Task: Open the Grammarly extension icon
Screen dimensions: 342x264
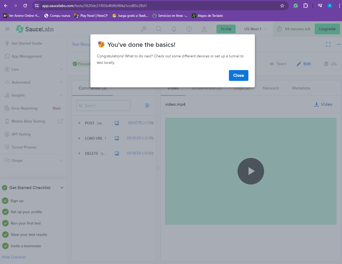Action: tap(296, 6)
